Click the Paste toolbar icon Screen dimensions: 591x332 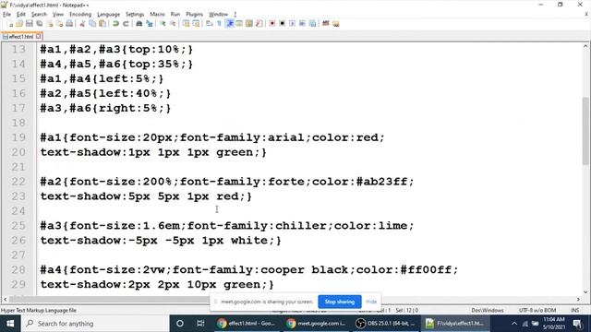(103, 24)
